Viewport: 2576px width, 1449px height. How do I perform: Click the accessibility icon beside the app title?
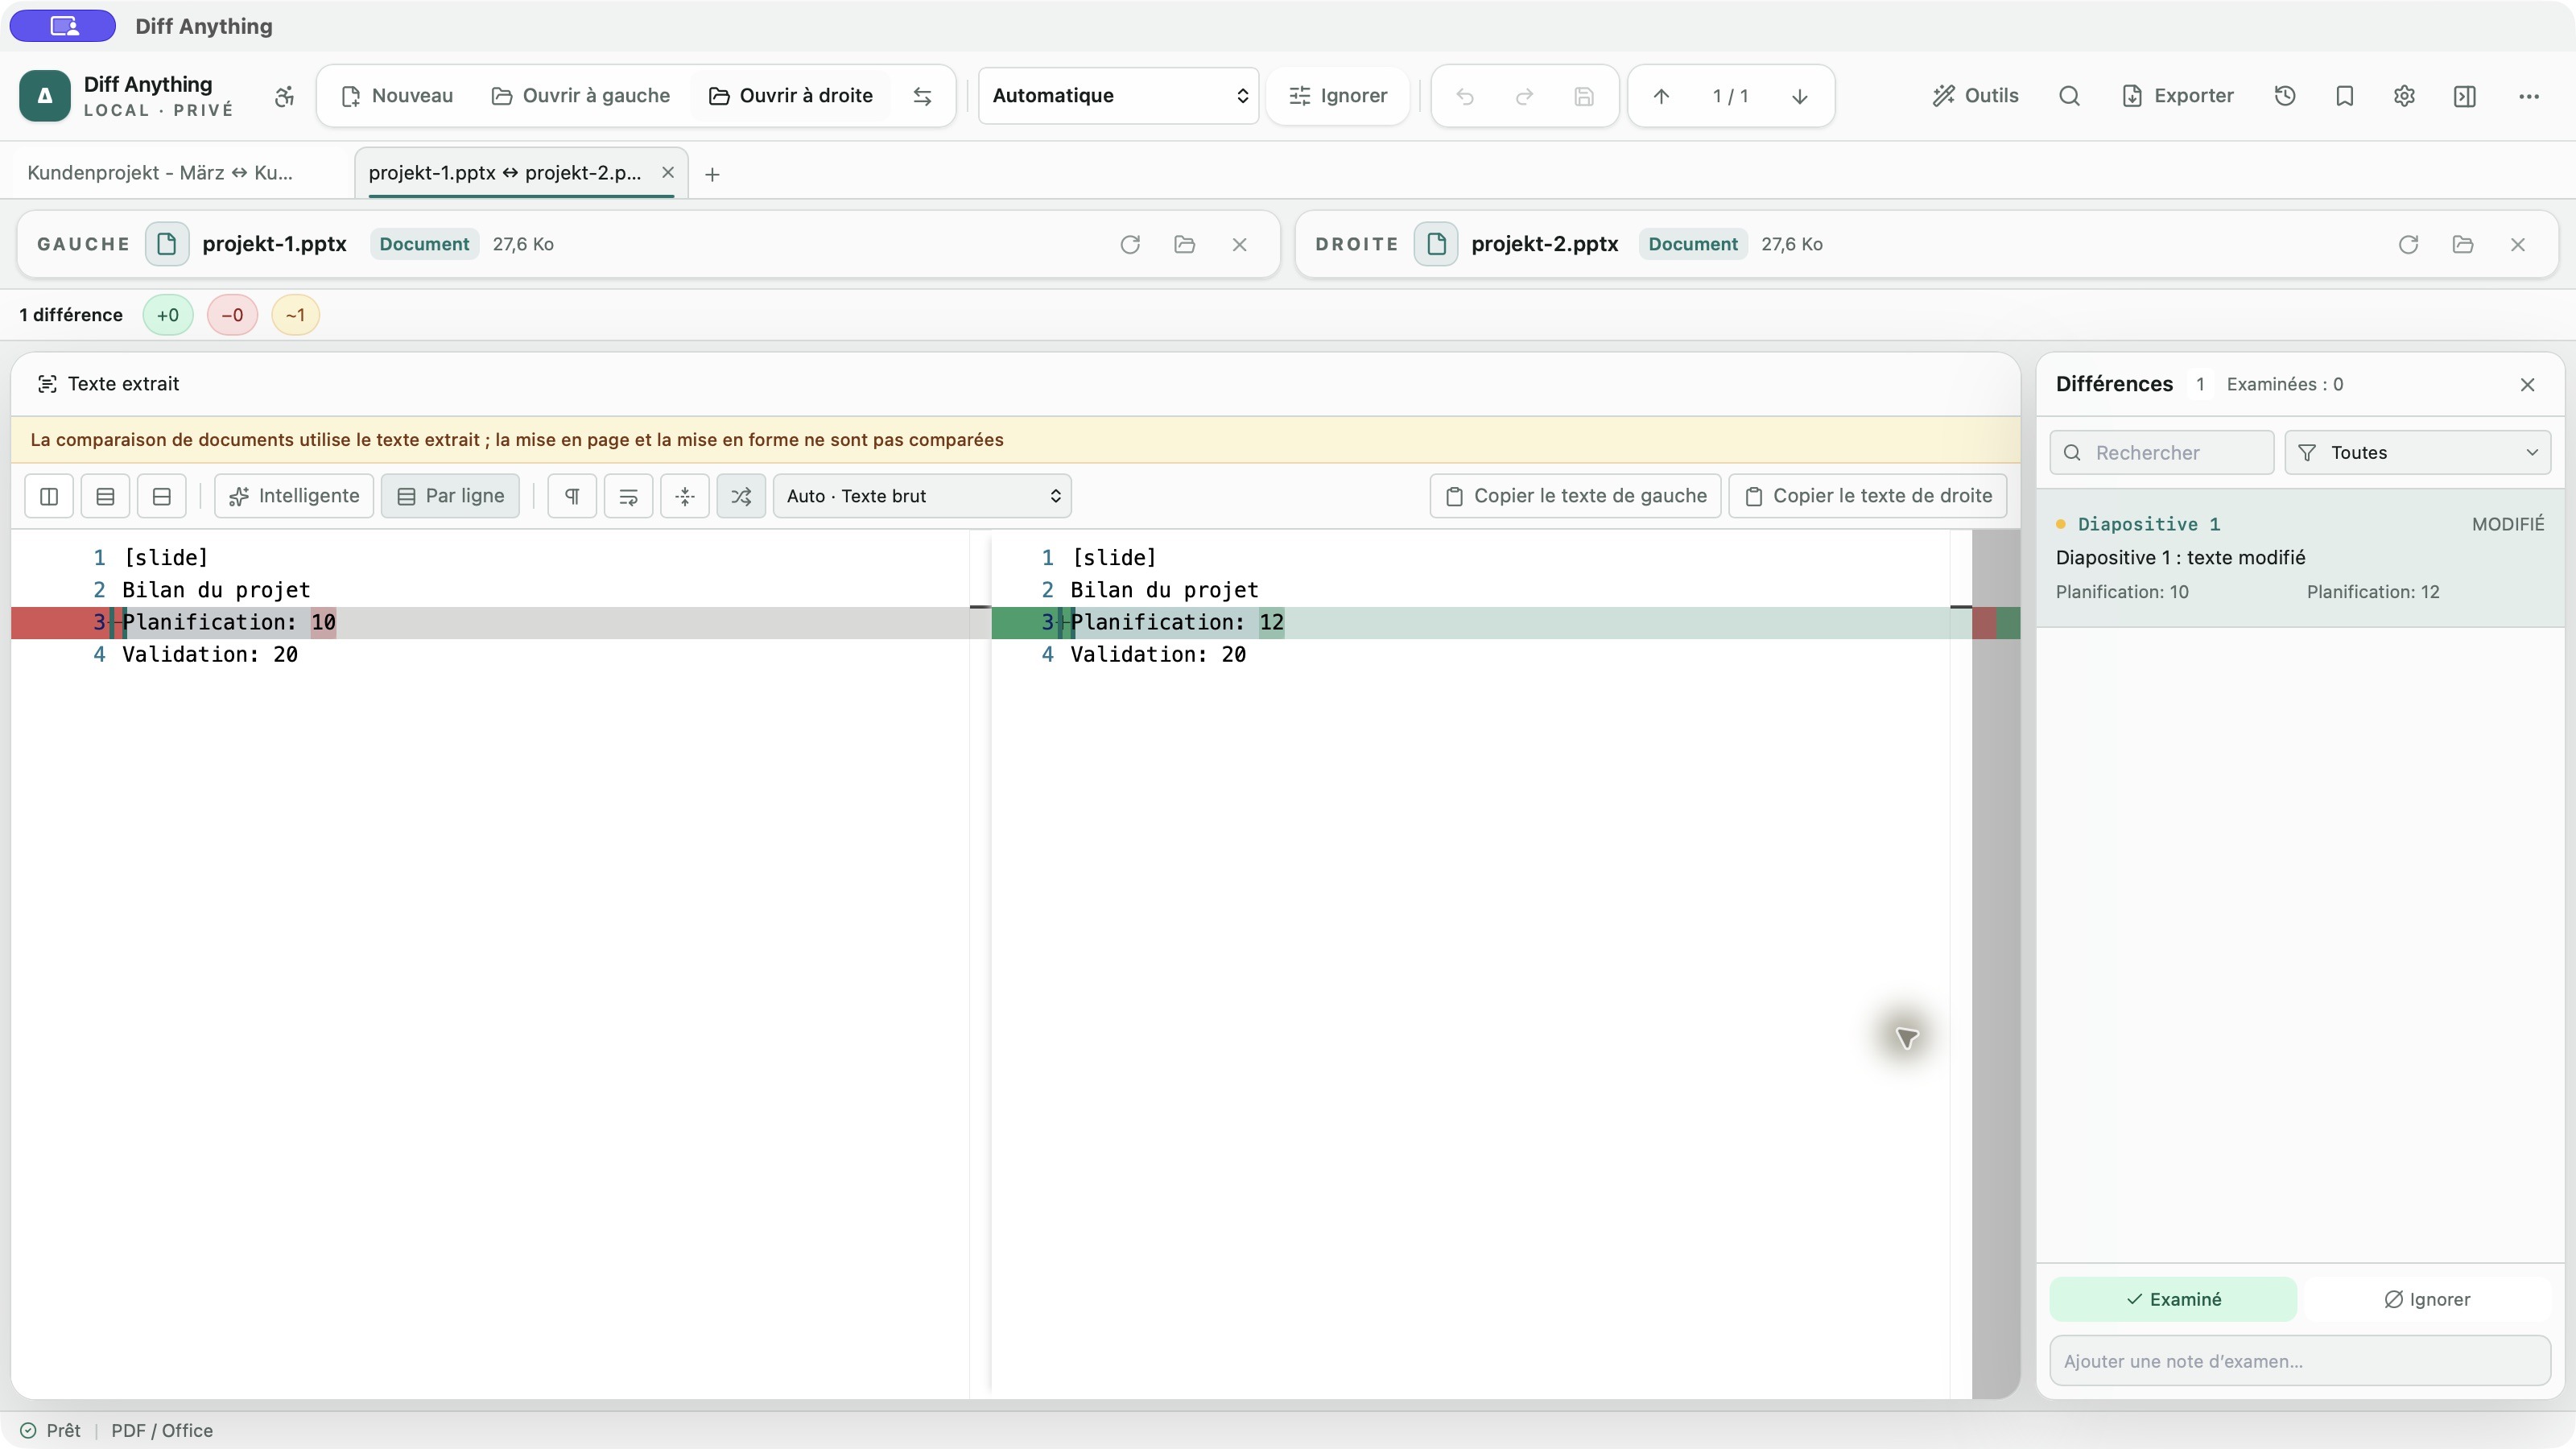tap(284, 96)
